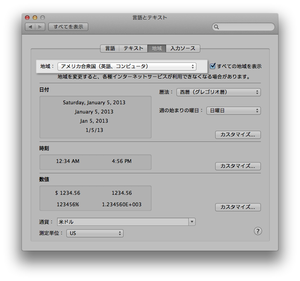This screenshot has height=281, width=300.
Task: Switch to the 言語 tab
Action: tap(110, 48)
